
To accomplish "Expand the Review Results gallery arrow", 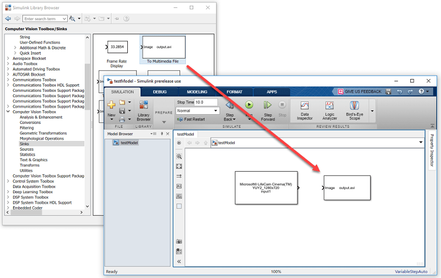I will 372,111.
